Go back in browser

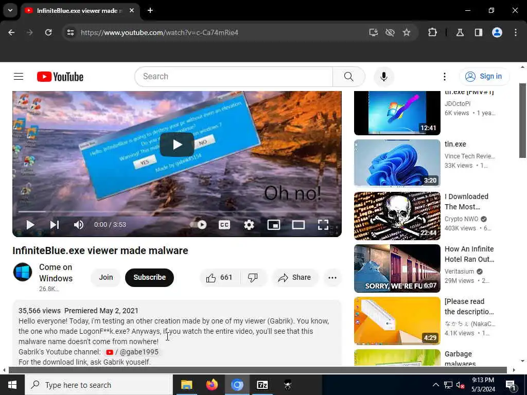[x=11, y=32]
